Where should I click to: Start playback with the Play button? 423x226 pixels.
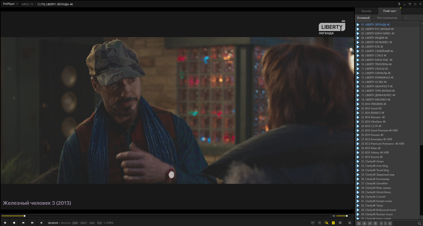(5, 223)
